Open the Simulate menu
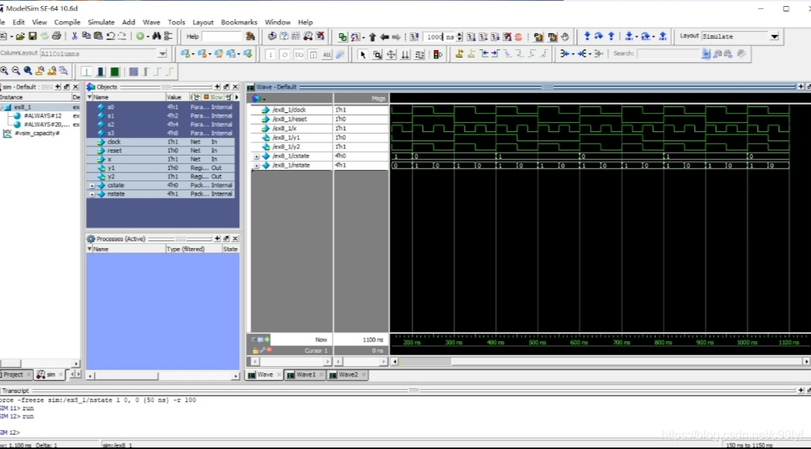811x449 pixels. (101, 22)
